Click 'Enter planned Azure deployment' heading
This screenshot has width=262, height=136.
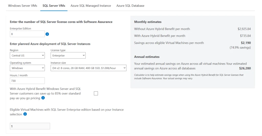(50, 44)
